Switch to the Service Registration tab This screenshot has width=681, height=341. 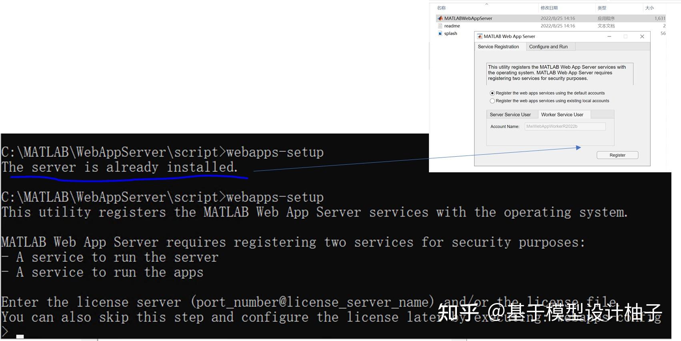498,47
